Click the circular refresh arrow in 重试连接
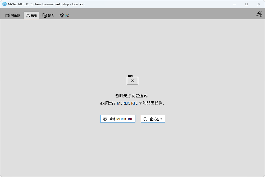This screenshot has width=265, height=177. tap(145, 119)
